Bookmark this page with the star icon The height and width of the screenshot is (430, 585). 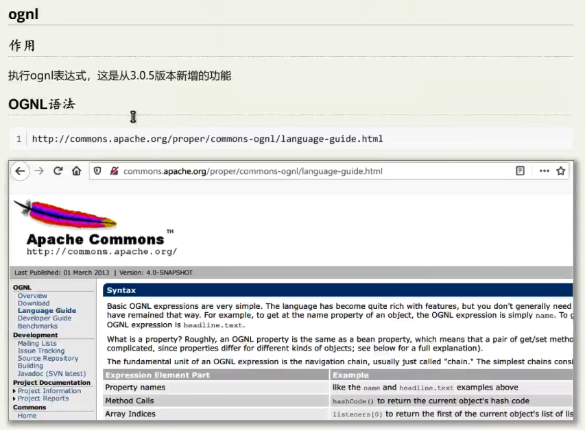[x=561, y=171]
